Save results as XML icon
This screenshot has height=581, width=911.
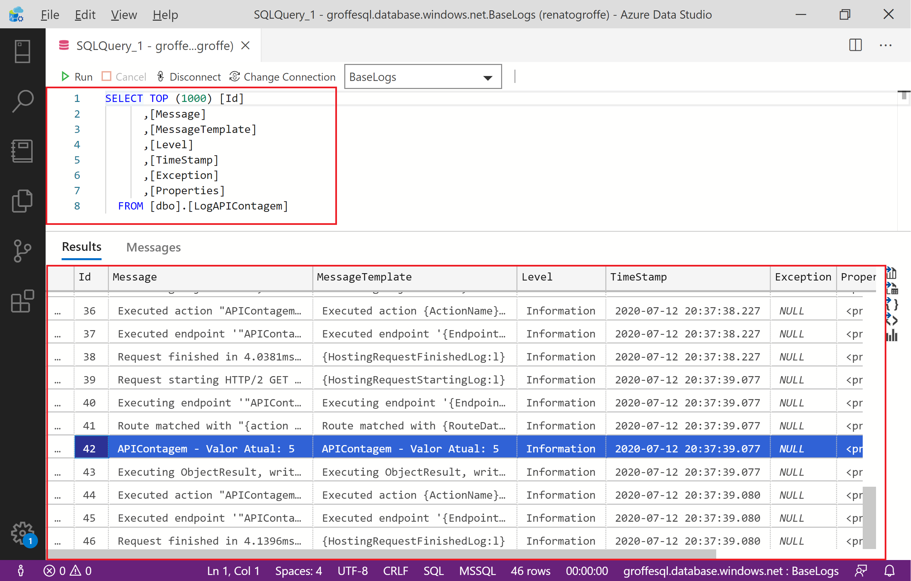click(x=892, y=320)
